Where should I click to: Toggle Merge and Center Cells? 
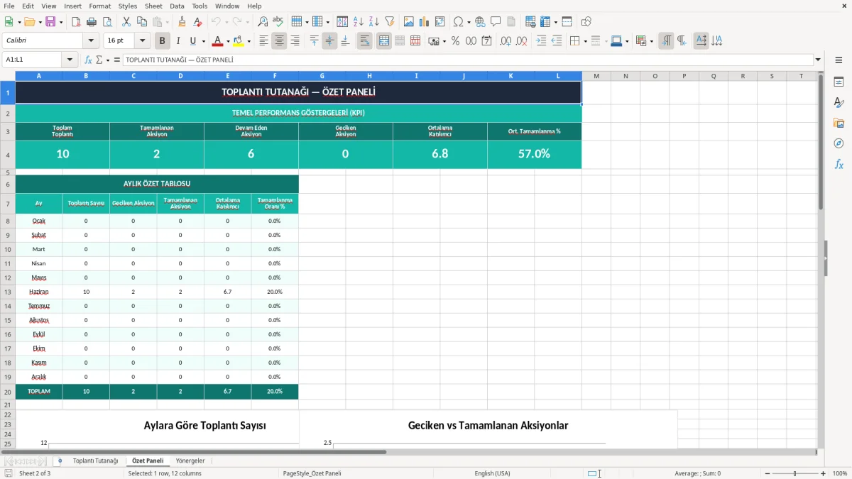pos(383,41)
